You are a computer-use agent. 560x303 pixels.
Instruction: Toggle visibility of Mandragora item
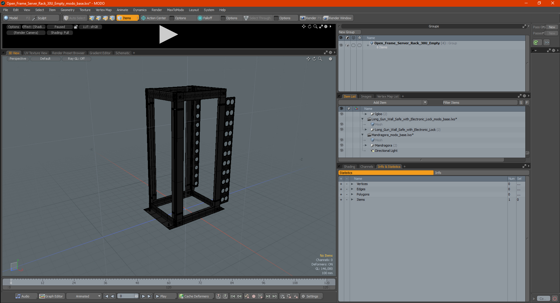click(342, 145)
